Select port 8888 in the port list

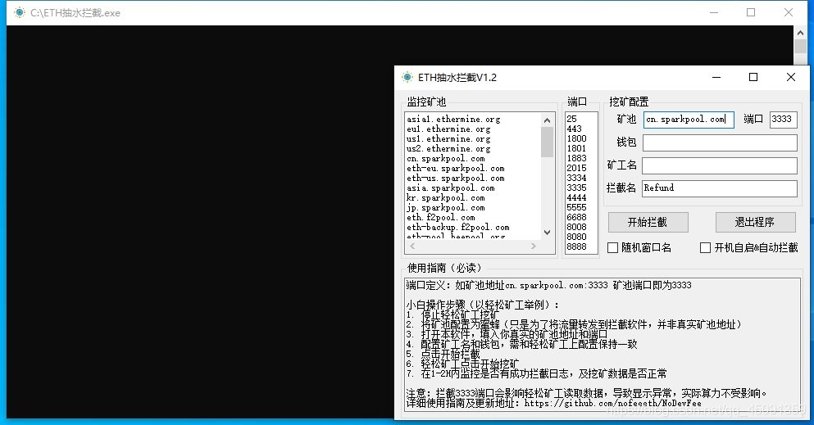point(577,246)
